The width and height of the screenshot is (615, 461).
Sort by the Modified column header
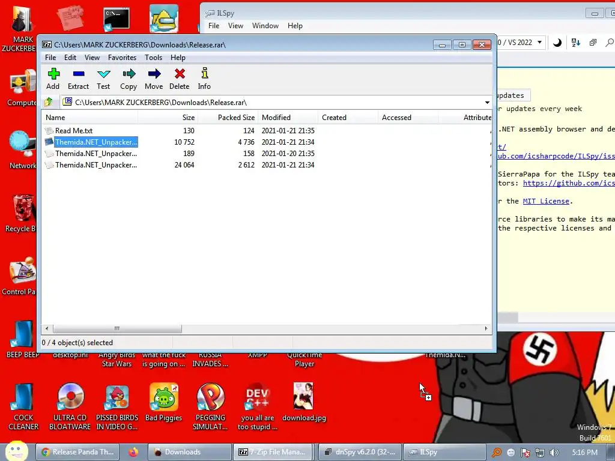pyautogui.click(x=288, y=118)
